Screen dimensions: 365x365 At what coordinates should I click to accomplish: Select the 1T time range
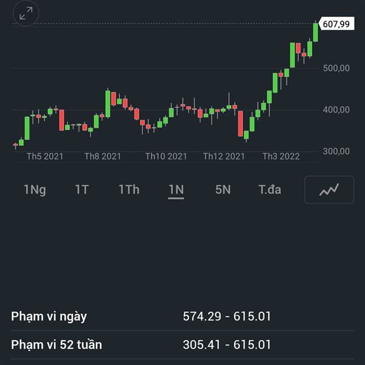[x=82, y=190]
